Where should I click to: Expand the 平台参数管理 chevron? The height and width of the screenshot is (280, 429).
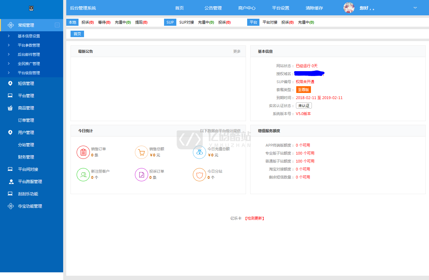[9, 45]
